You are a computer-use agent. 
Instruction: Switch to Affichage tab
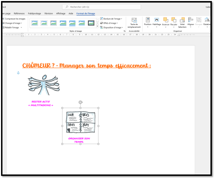pos(61,14)
